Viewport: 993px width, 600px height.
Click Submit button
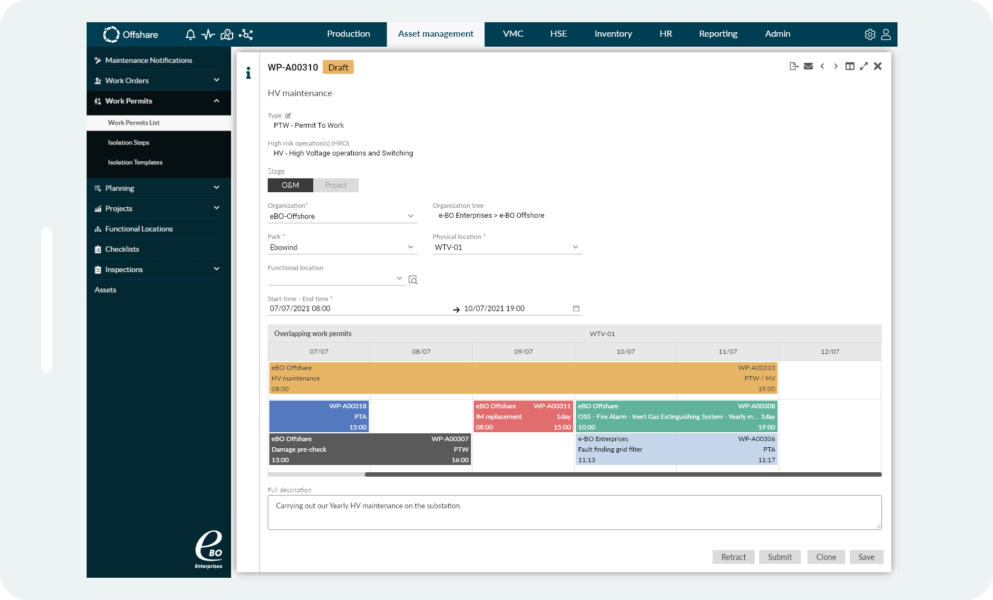point(780,557)
